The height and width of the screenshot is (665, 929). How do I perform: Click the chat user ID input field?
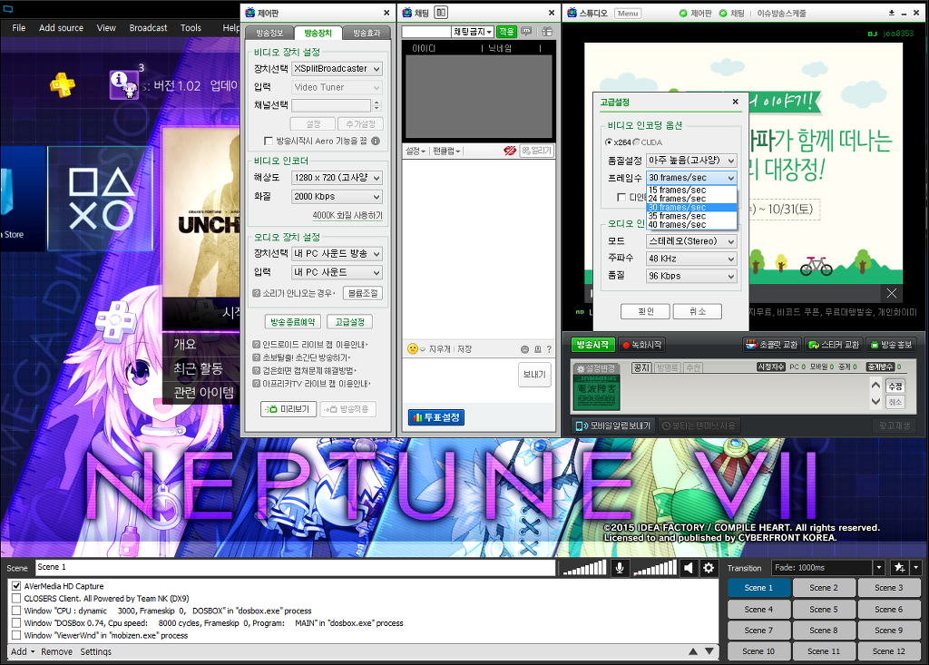coord(426,32)
